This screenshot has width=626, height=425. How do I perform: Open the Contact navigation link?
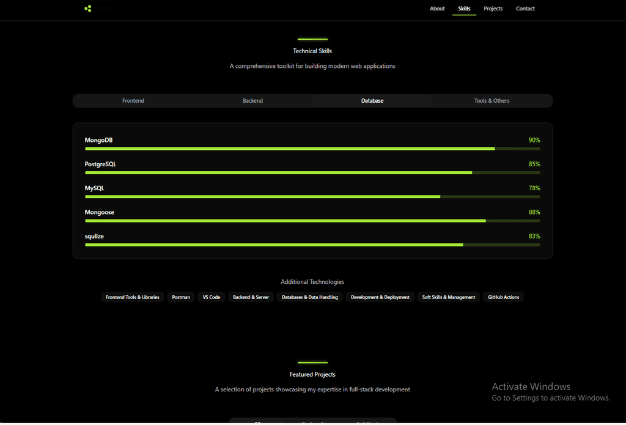(525, 9)
